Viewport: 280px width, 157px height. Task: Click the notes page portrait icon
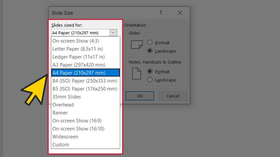136,74
